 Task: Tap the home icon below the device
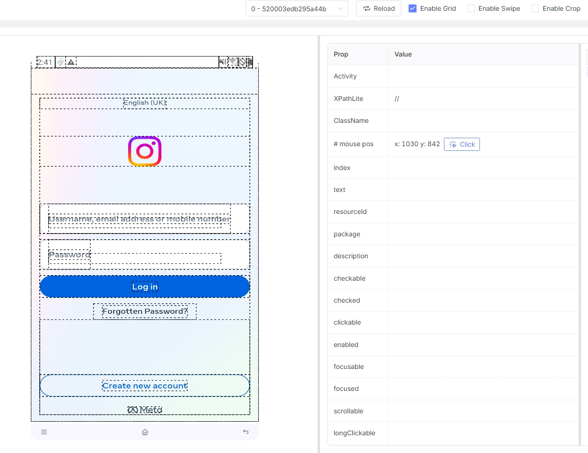point(145,432)
